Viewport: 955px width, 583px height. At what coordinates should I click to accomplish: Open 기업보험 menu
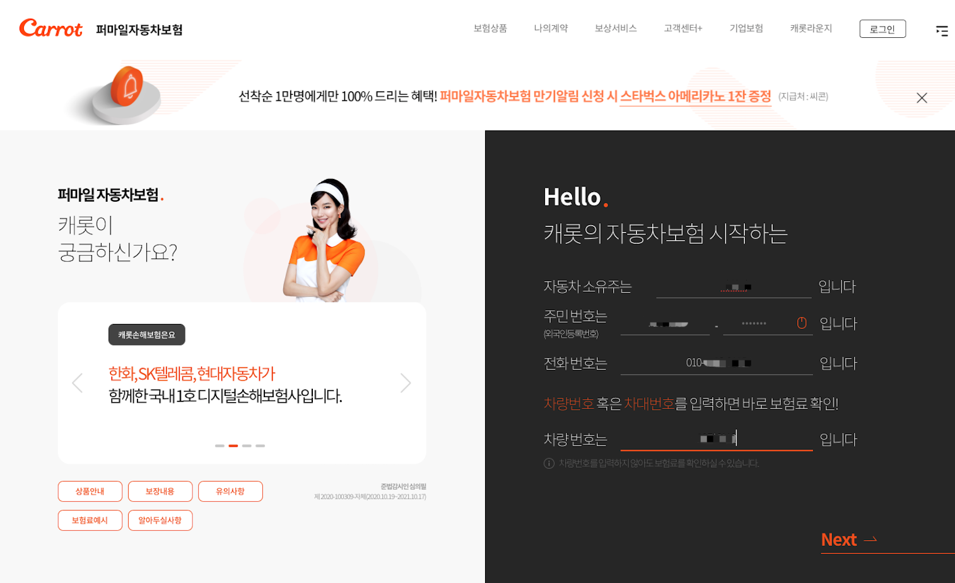click(x=746, y=28)
